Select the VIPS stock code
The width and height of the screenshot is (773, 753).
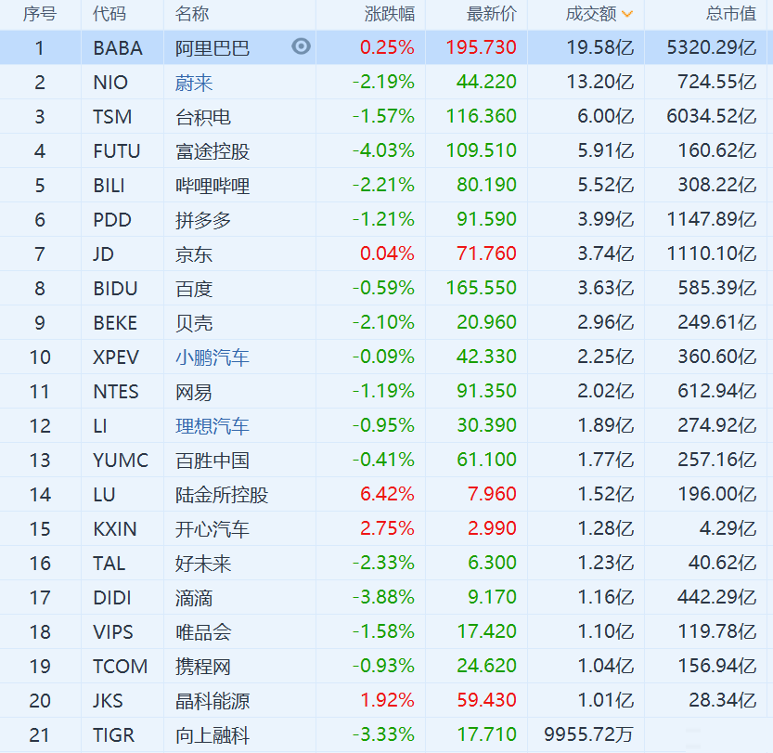click(113, 632)
